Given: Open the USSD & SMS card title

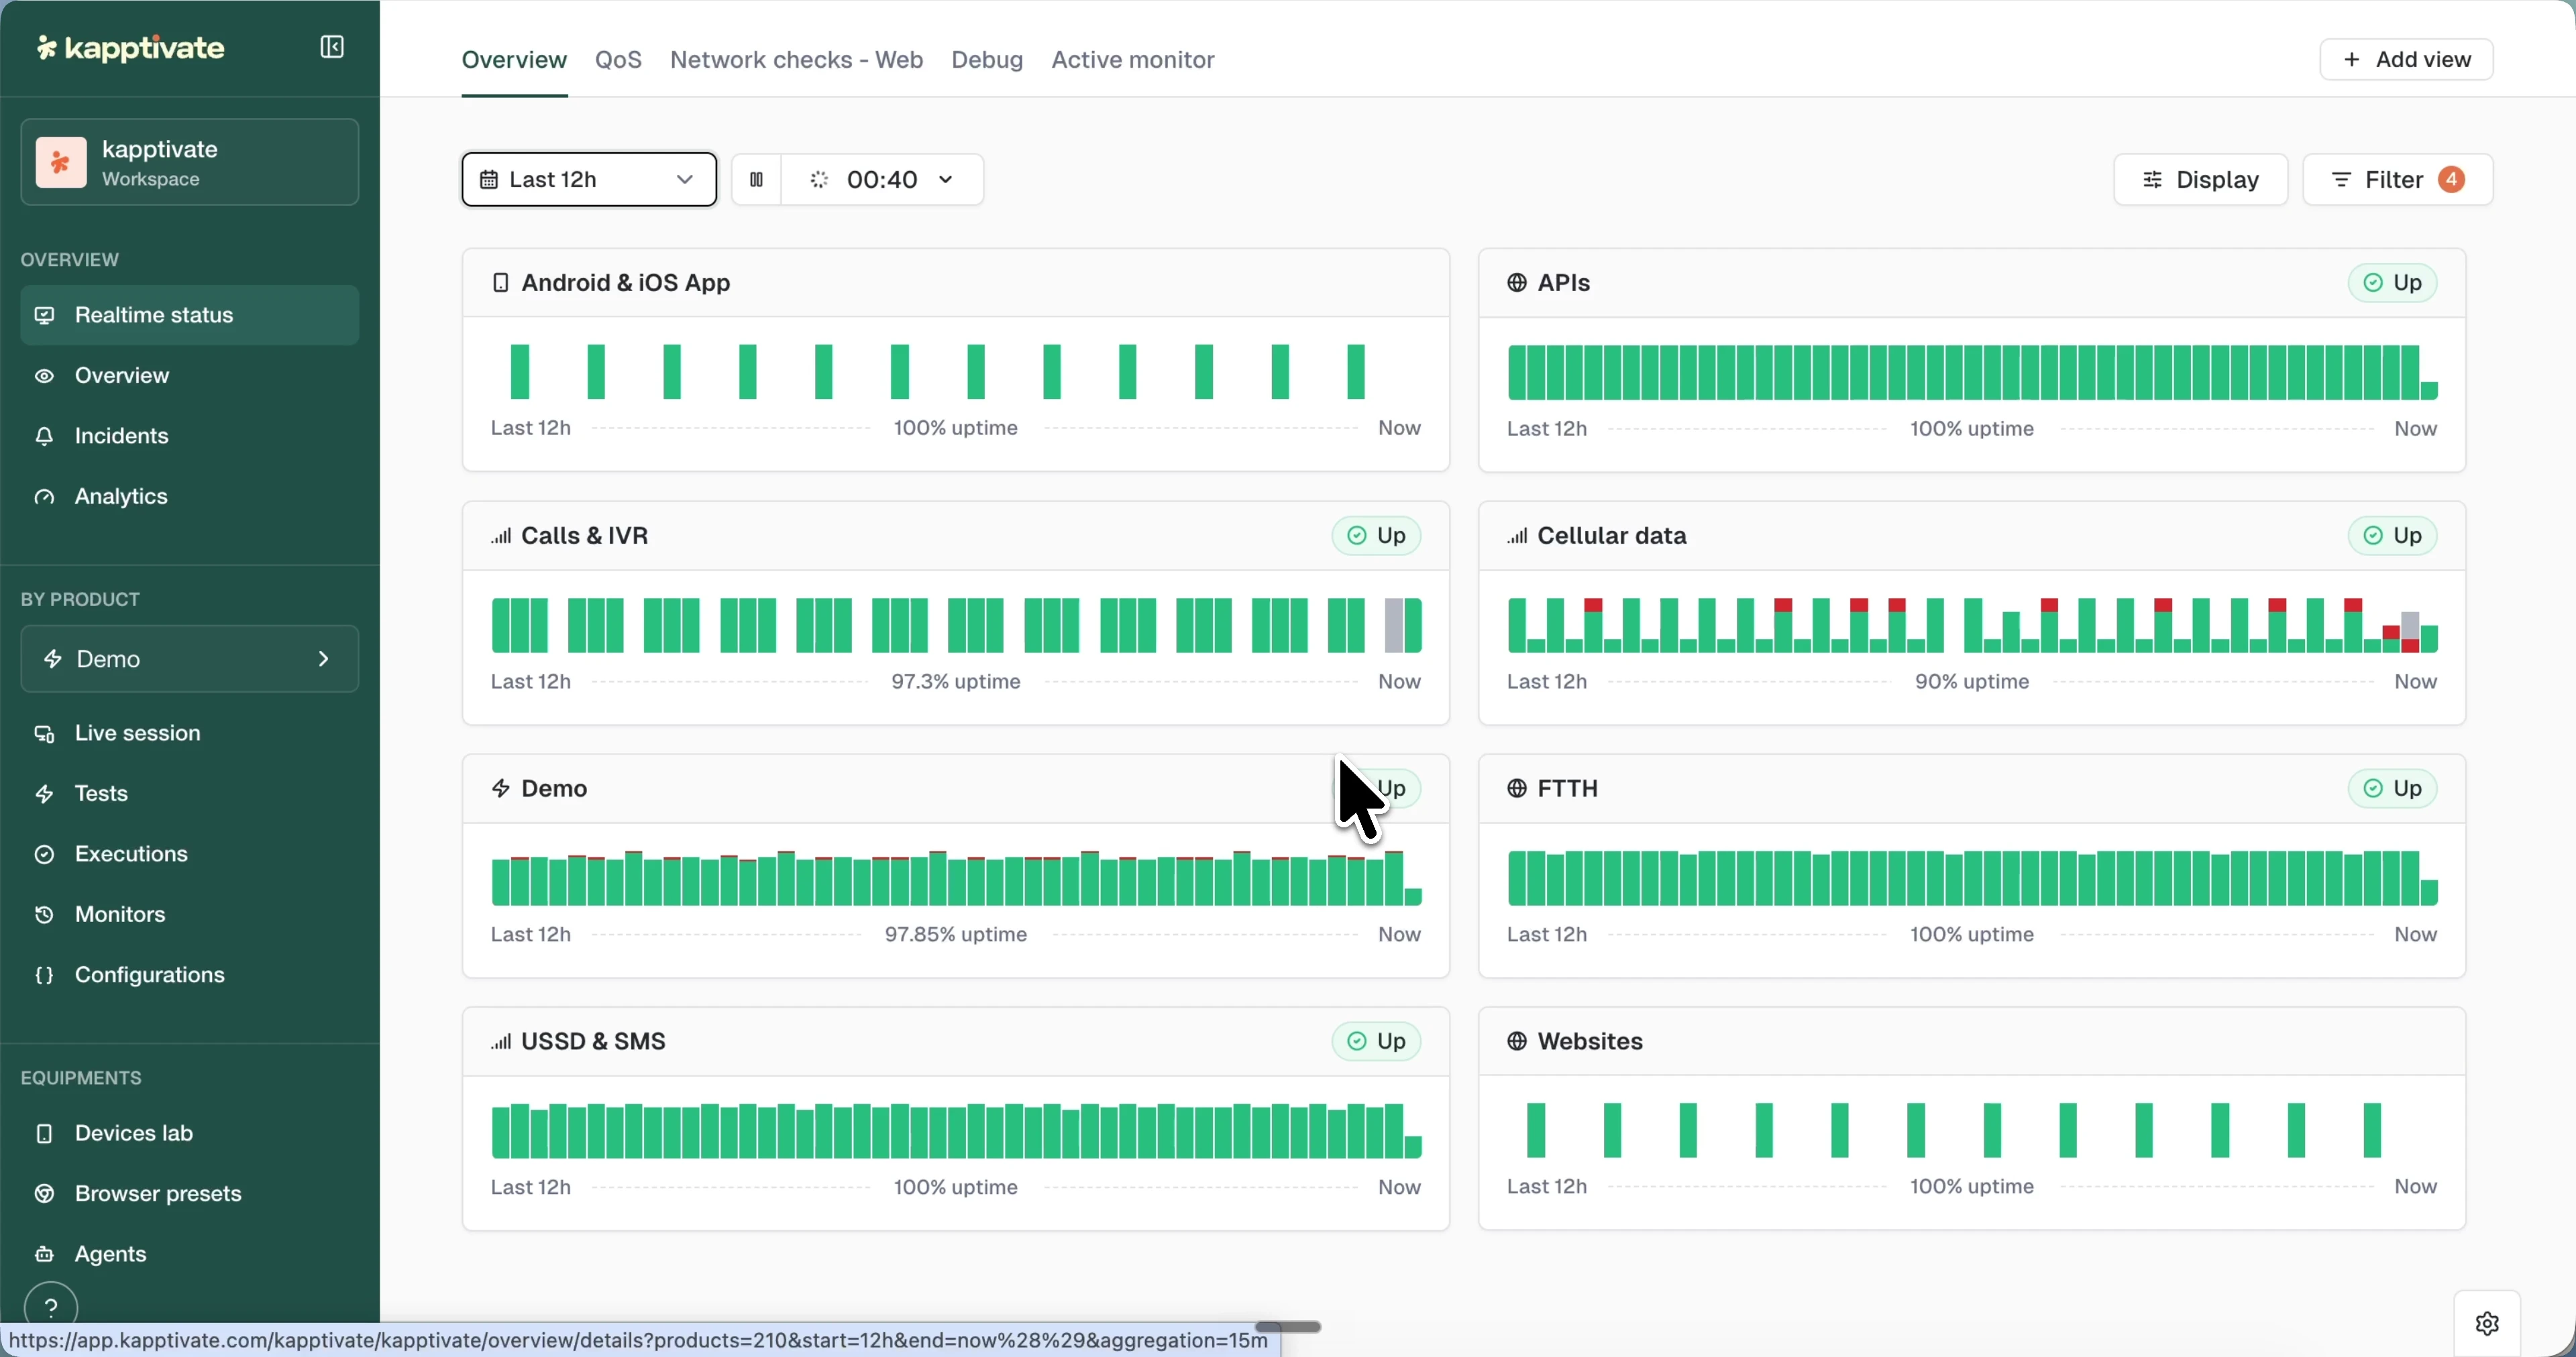Looking at the screenshot, I should pyautogui.click(x=594, y=1043).
